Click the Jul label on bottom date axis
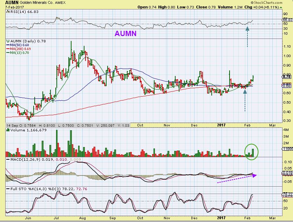293x222 pixels. [x=56, y=218]
